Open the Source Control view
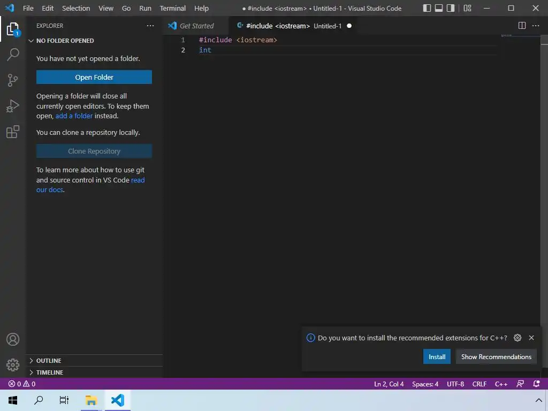 point(13,80)
